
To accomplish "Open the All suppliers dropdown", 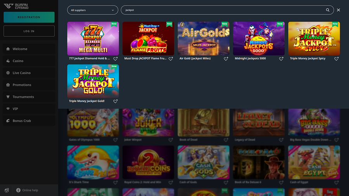I will tap(93, 10).
